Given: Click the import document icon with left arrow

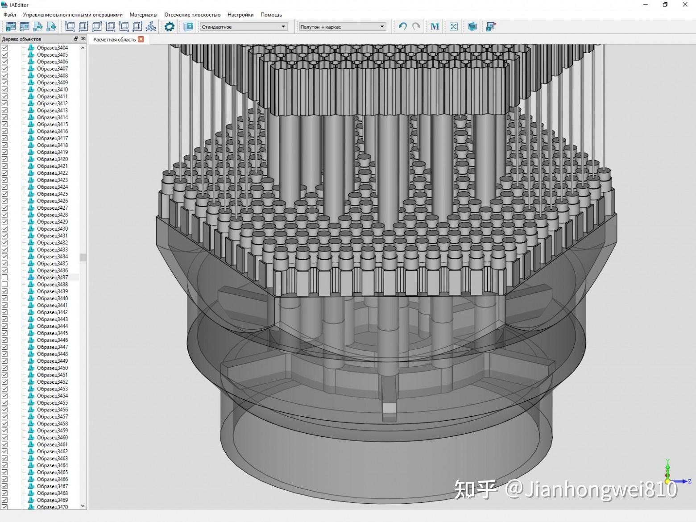Looking at the screenshot, I should click(51, 26).
